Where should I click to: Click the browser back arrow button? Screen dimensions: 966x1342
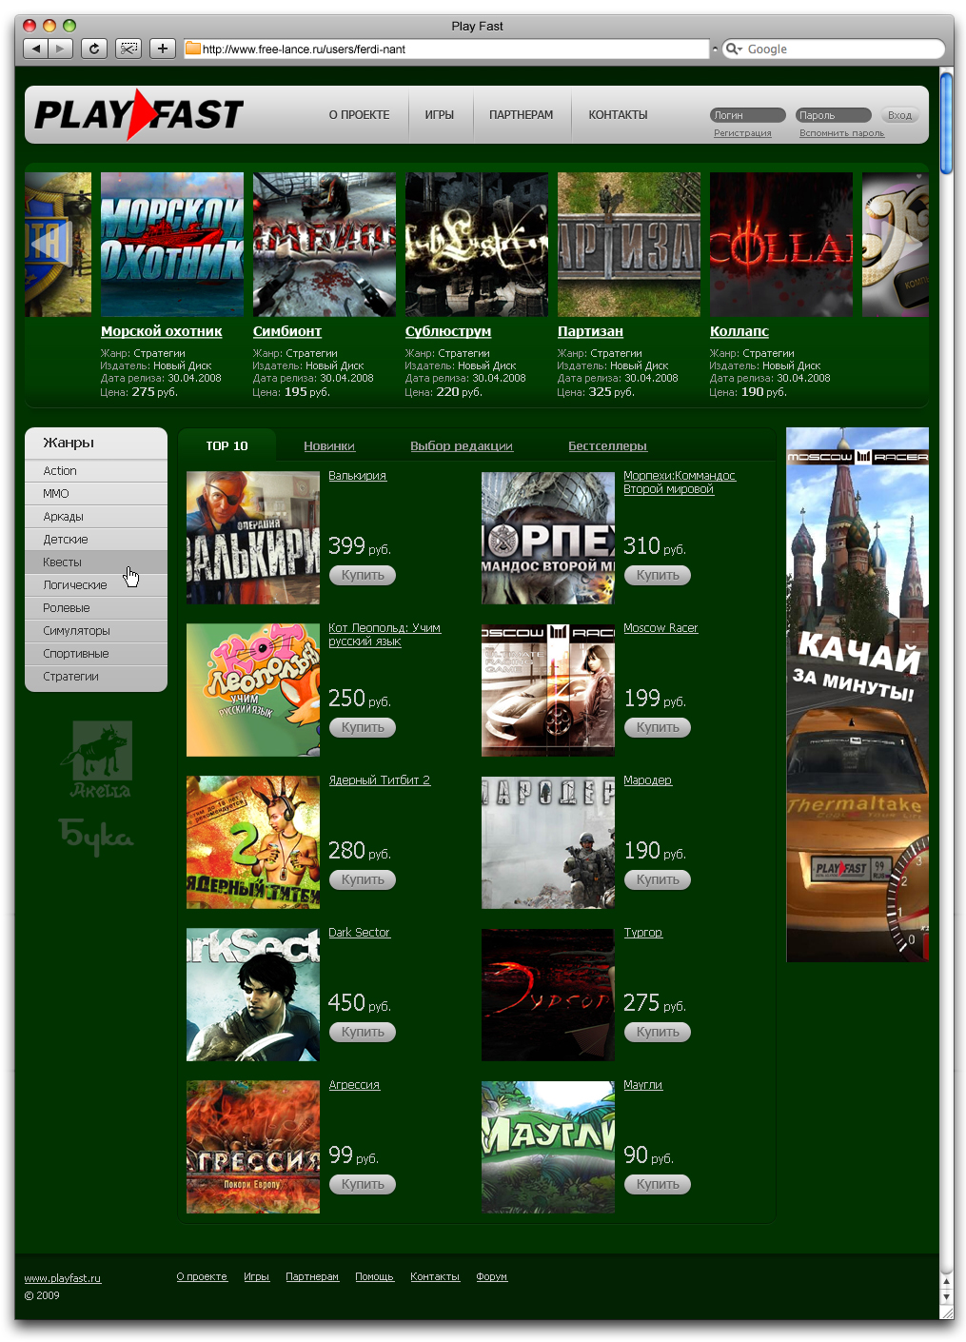coord(36,49)
